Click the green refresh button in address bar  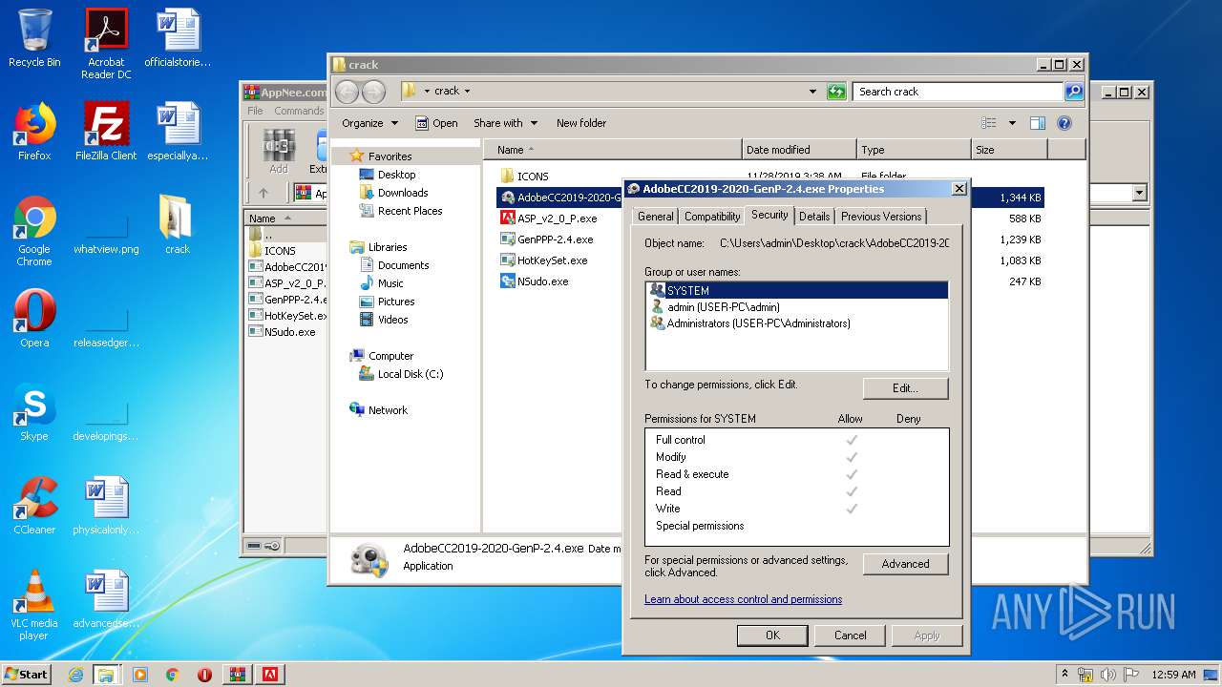click(x=836, y=92)
